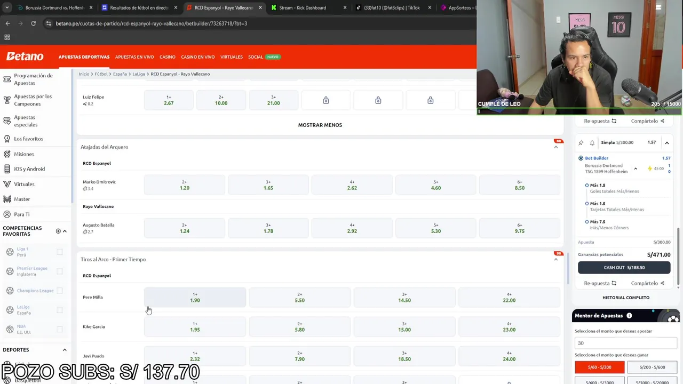Collapse the Simple S/300.00 bet slip
Image resolution: width=683 pixels, height=384 pixels.
(x=667, y=143)
